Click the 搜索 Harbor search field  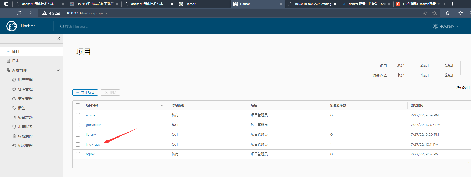coord(77,26)
